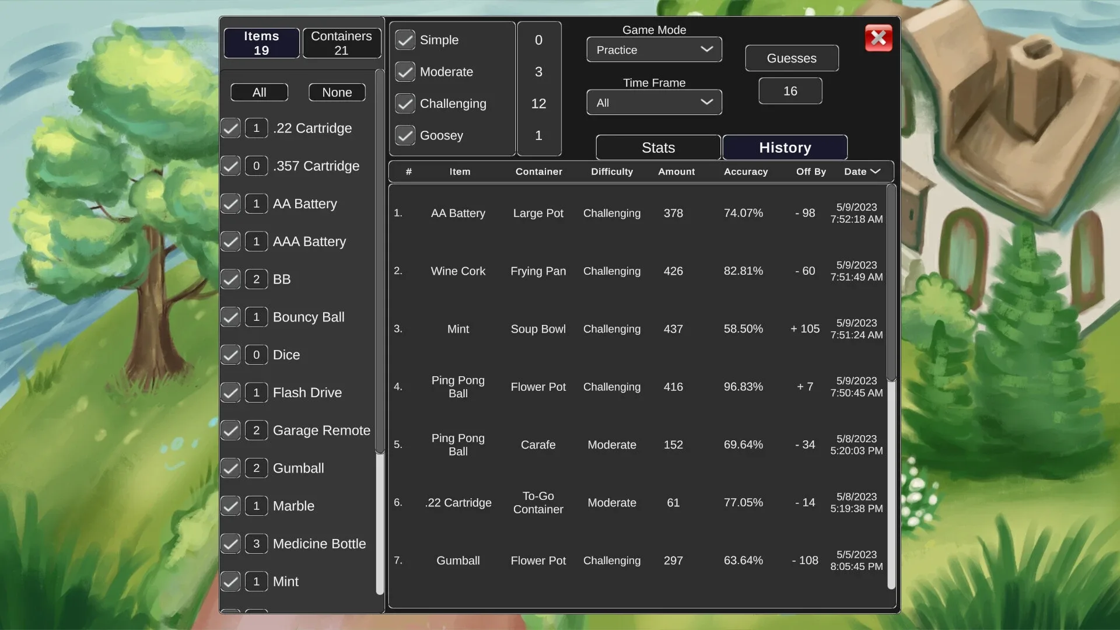Screen dimensions: 1120x630
Task: Deselect the Medicine Bottle item
Action: [x=230, y=543]
